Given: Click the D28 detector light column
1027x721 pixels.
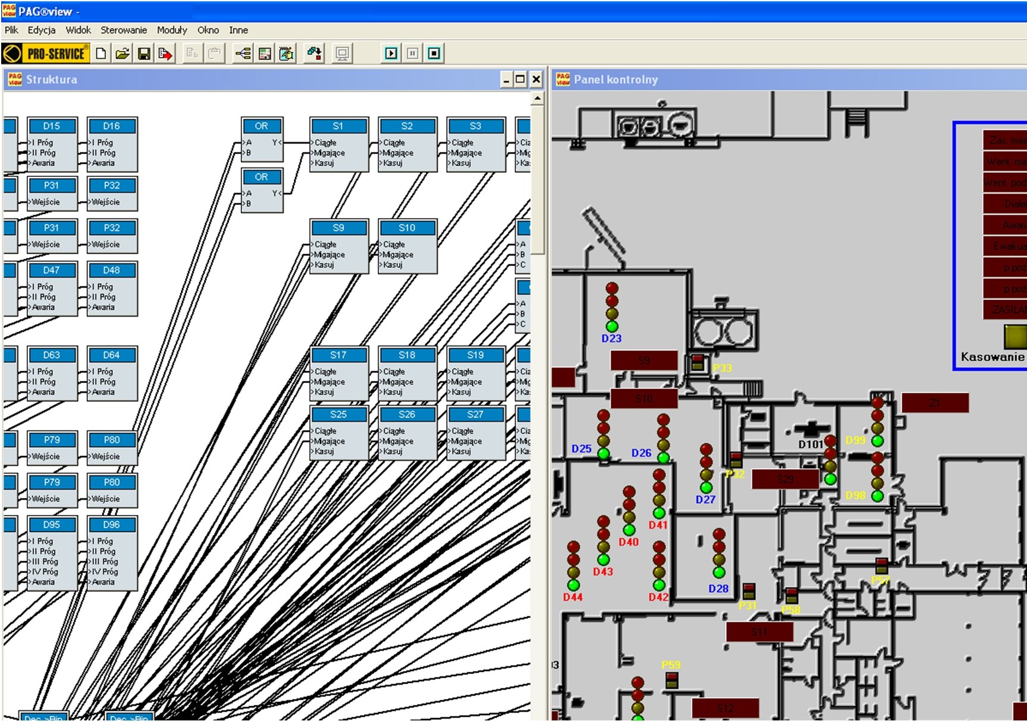Looking at the screenshot, I should pos(719,554).
